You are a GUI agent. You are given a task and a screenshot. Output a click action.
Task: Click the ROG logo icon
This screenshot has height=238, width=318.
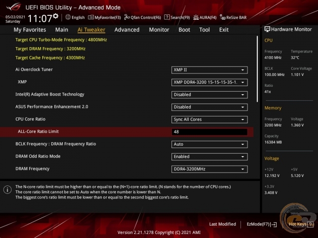click(x=13, y=7)
